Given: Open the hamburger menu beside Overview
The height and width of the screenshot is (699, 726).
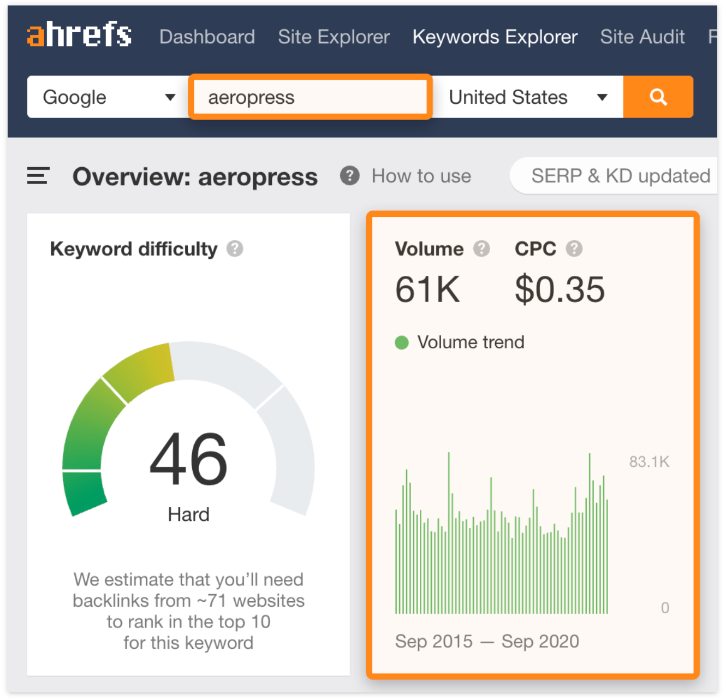Looking at the screenshot, I should (38, 176).
